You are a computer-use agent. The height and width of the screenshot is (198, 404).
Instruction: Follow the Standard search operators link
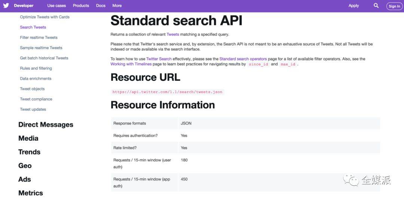[x=243, y=59]
